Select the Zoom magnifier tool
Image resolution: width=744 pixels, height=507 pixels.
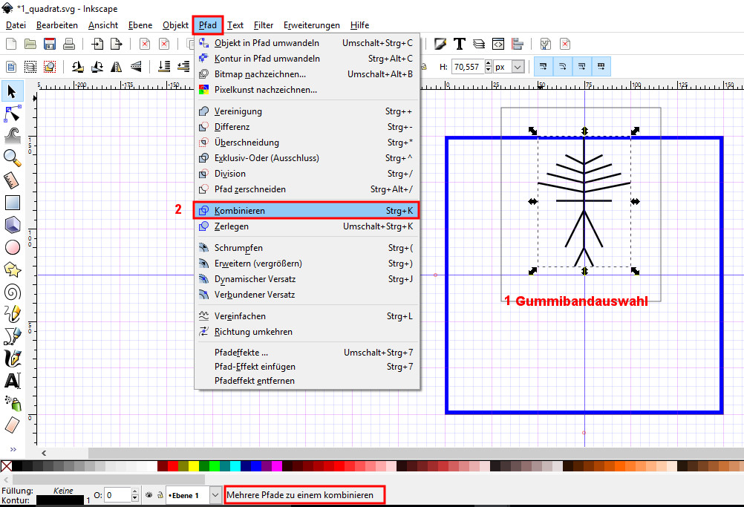coord(12,157)
